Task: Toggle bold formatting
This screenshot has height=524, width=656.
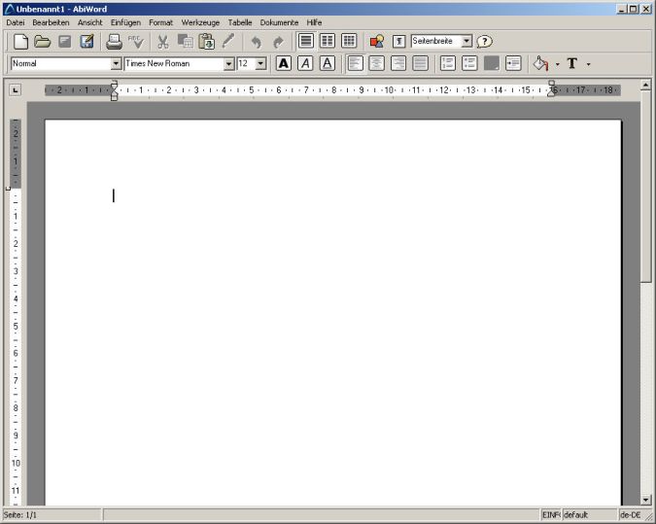Action: 284,64
